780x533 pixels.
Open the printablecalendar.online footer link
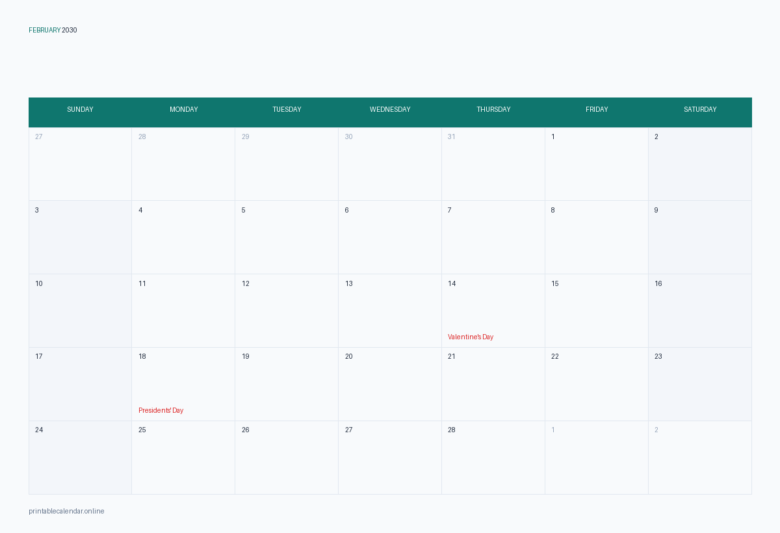(66, 511)
